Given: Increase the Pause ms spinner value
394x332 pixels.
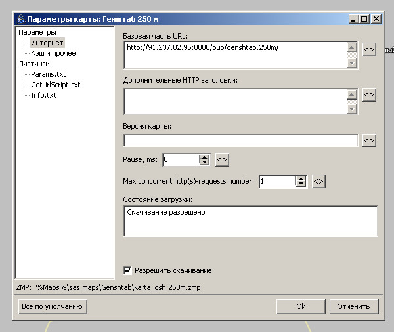Looking at the screenshot, I should [x=204, y=157].
